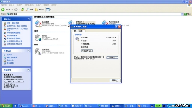The height and width of the screenshot is (108, 192).
Task: Click the Apple Mobile Device Ethernet detail text
Action: tap(14, 82)
